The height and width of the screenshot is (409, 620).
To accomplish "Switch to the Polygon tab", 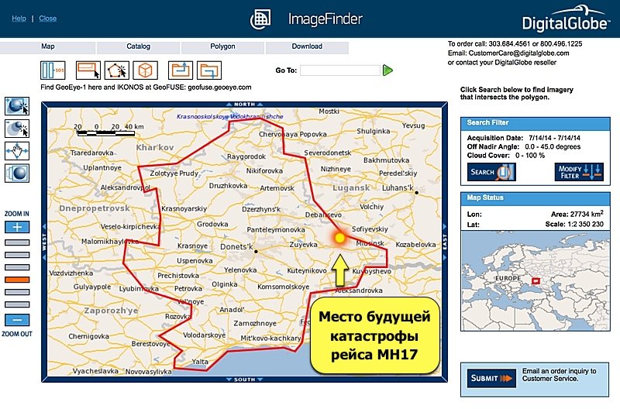I will 222,46.
